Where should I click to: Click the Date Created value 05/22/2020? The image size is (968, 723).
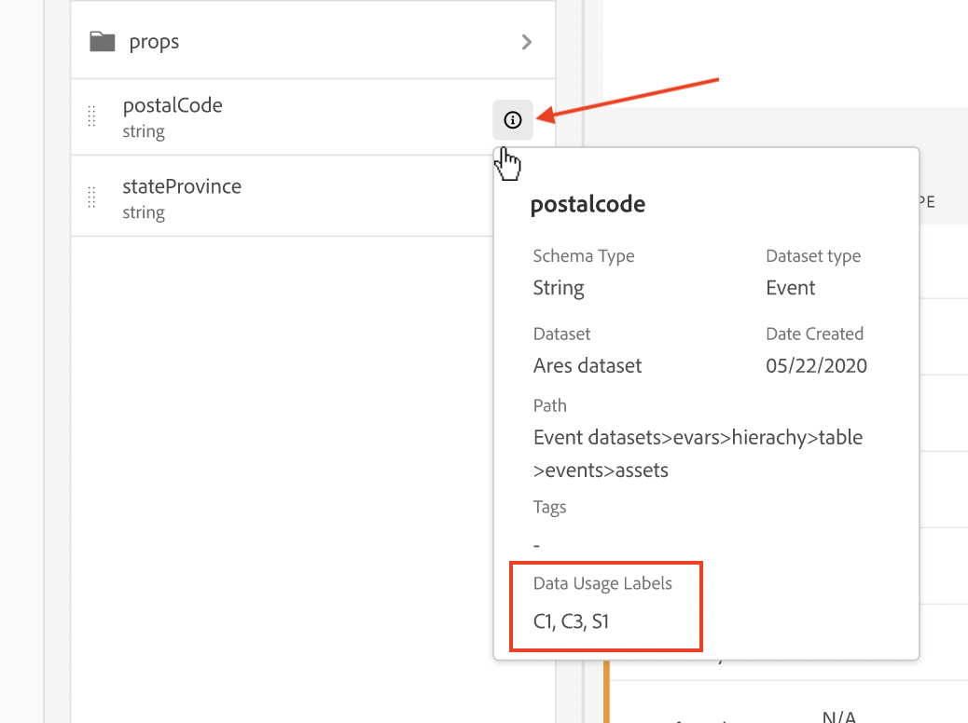pos(816,365)
